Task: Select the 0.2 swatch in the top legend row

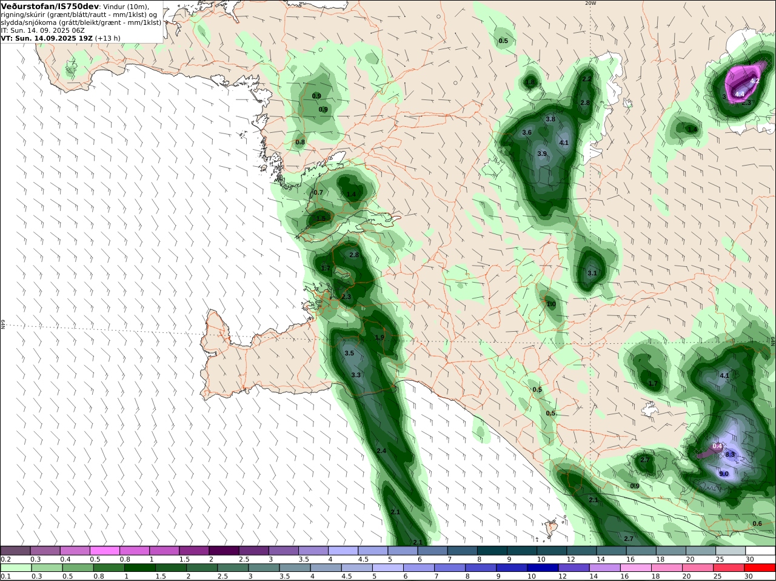Action: (x=15, y=551)
